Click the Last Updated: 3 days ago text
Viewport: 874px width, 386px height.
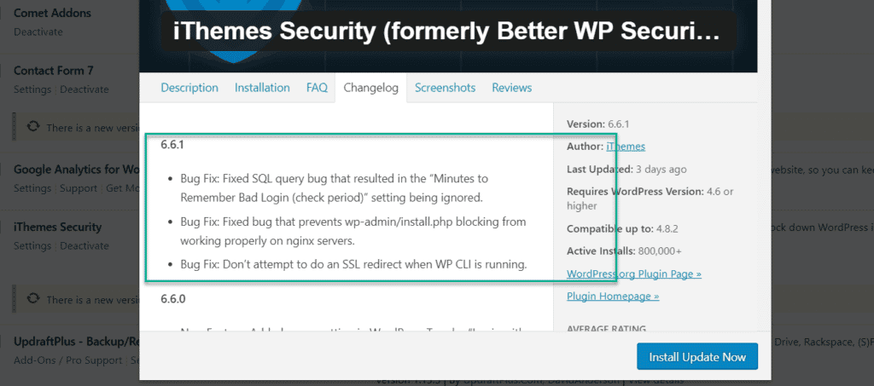click(x=626, y=169)
